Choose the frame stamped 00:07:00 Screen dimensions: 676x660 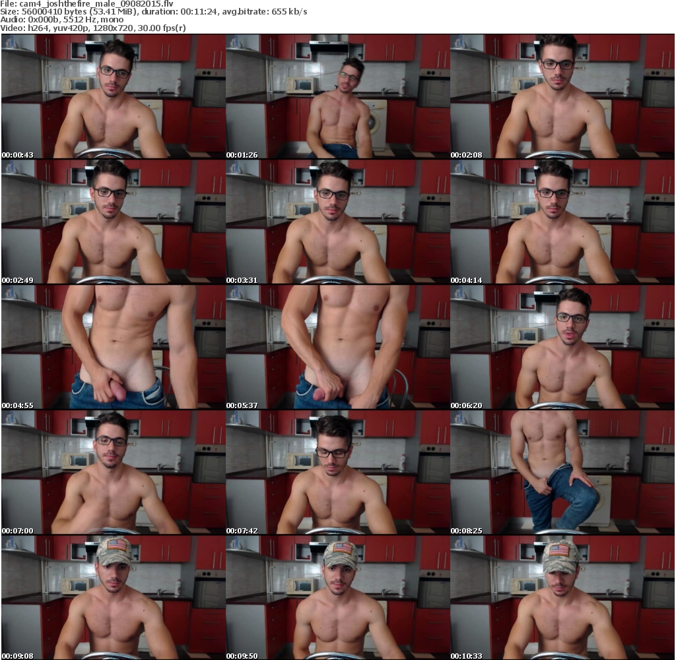[x=114, y=472]
